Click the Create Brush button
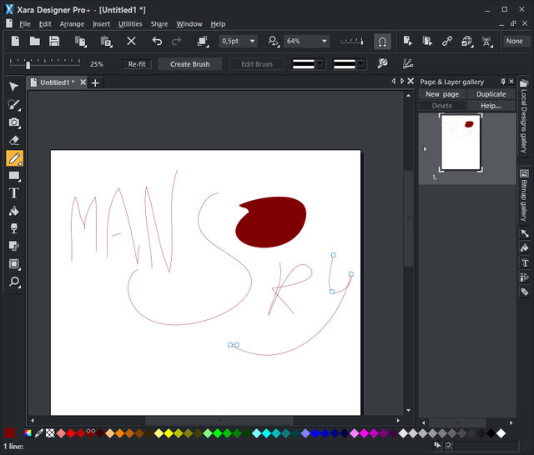Image resolution: width=534 pixels, height=455 pixels. 190,64
